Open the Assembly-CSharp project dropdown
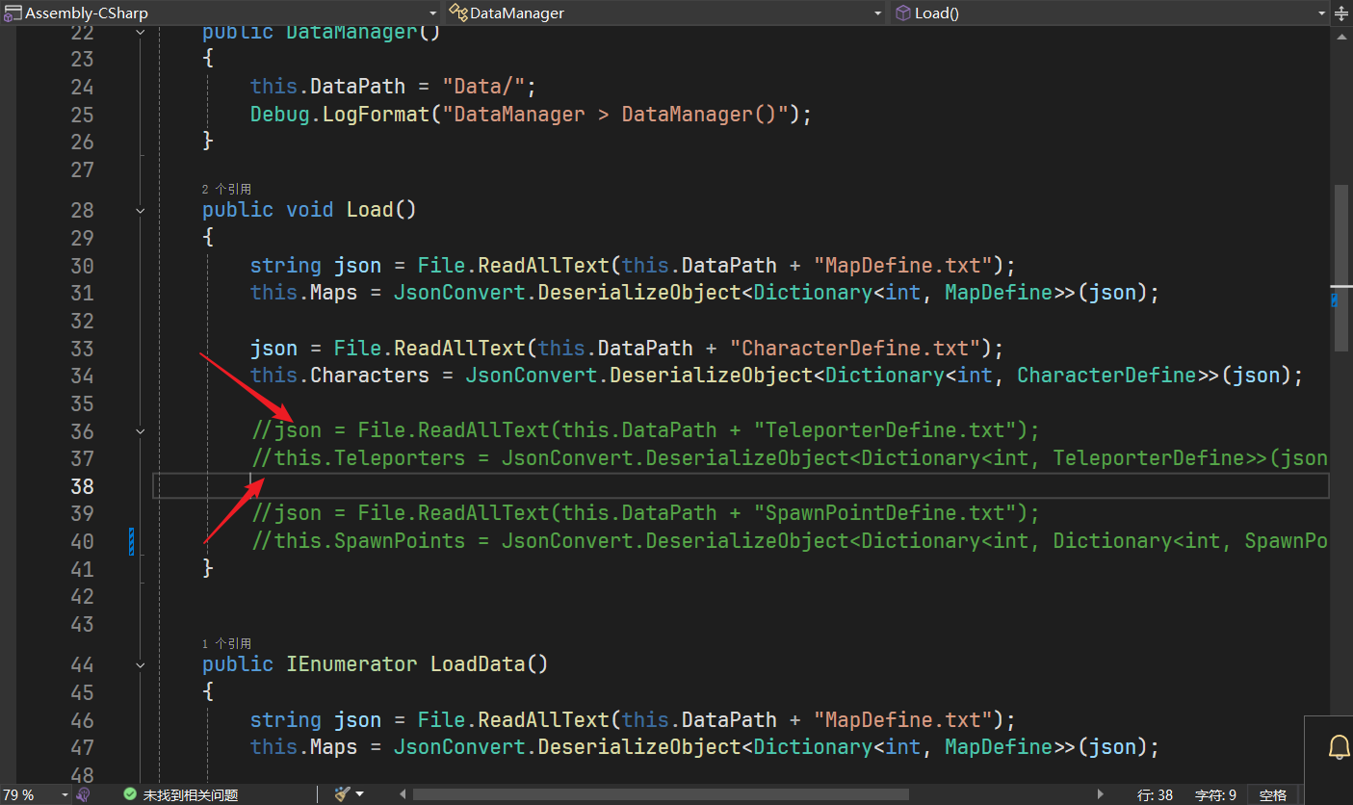The width and height of the screenshot is (1353, 805). click(x=429, y=13)
